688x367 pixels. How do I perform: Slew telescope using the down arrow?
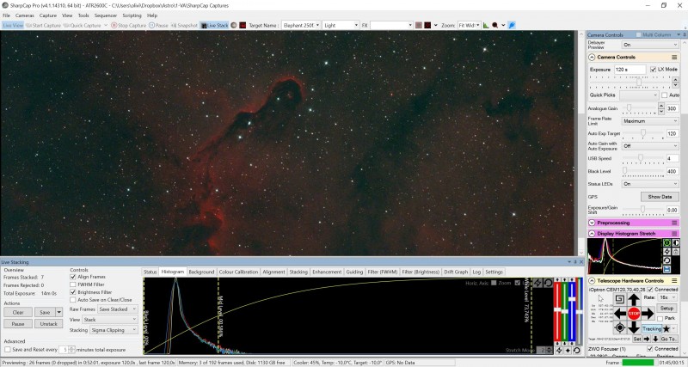click(634, 327)
